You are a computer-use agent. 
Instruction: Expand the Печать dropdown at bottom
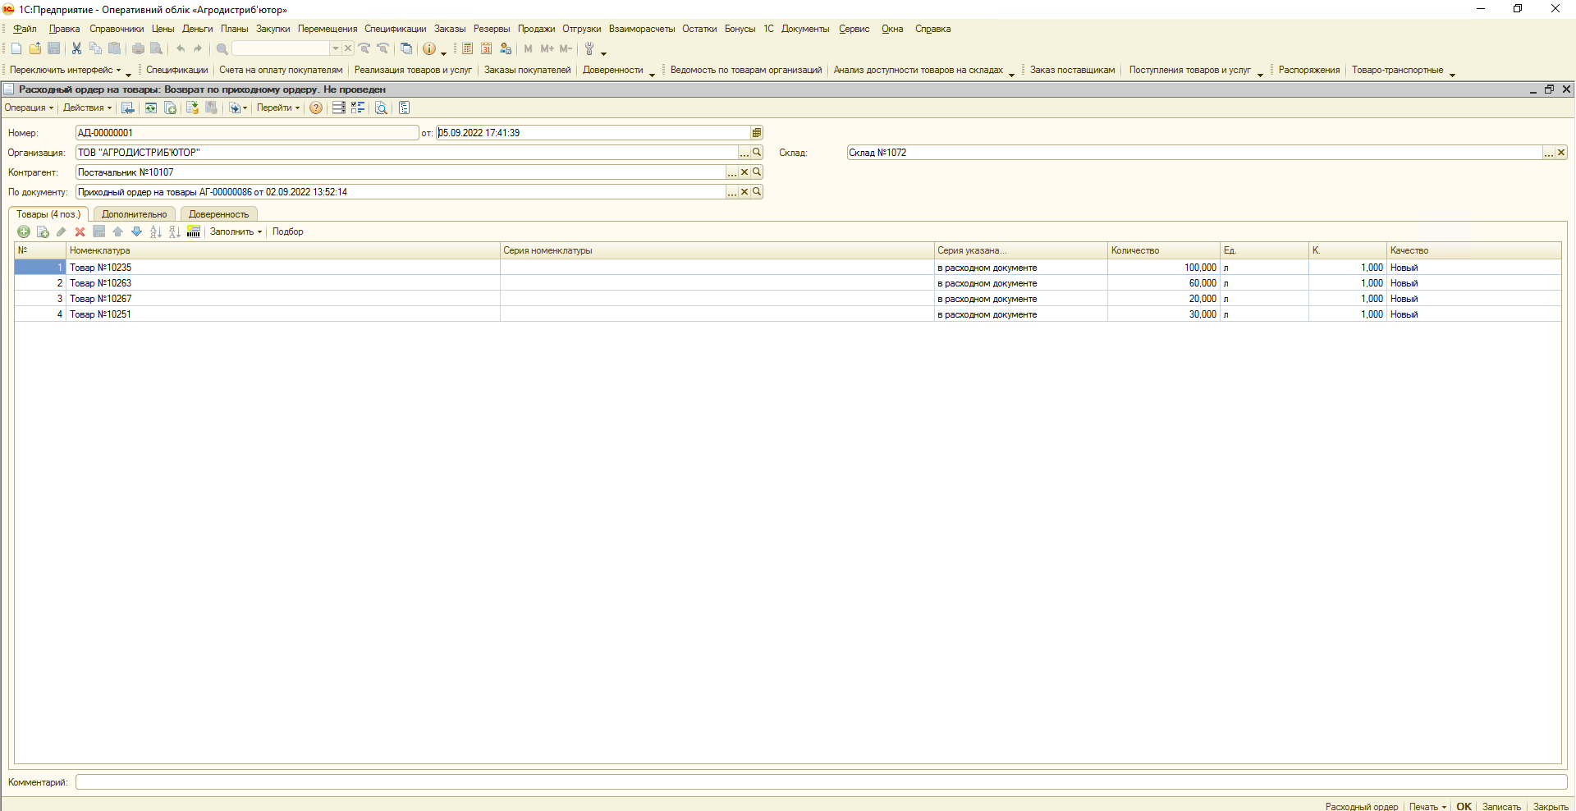1427,806
